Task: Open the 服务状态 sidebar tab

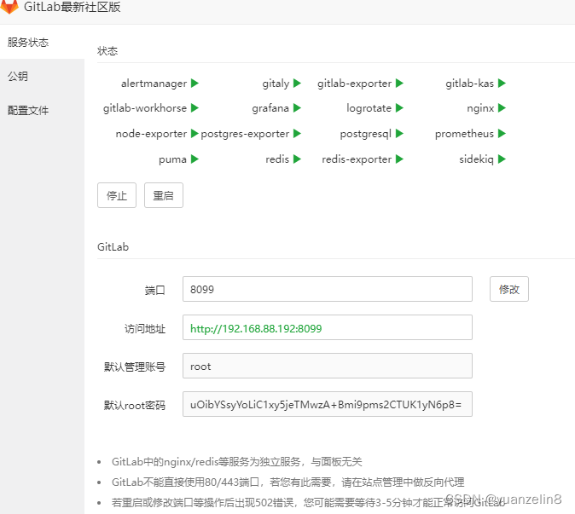Action: 42,42
